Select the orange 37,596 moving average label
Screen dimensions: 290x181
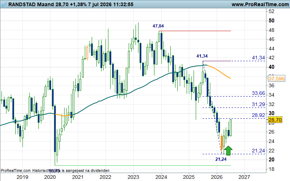click(x=277, y=79)
